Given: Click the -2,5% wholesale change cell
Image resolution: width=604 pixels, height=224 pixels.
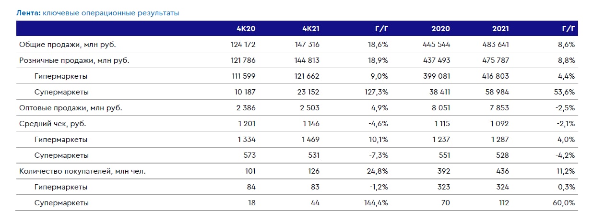Looking at the screenshot, I should coord(565,108).
